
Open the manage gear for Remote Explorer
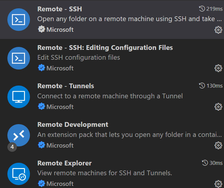click(x=218, y=184)
